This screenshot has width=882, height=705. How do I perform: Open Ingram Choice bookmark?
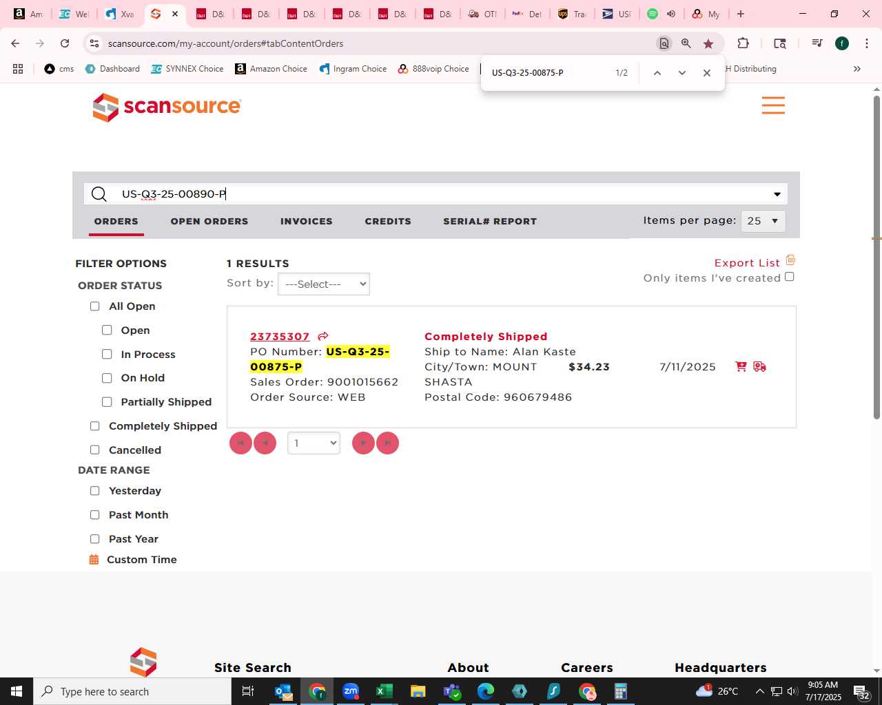353,69
